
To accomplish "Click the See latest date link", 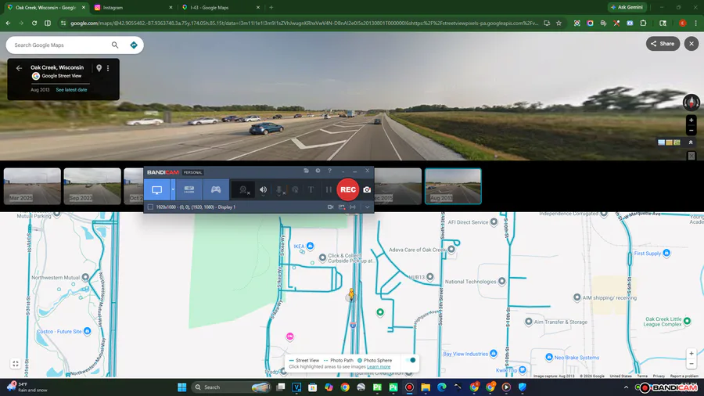I will [71, 90].
